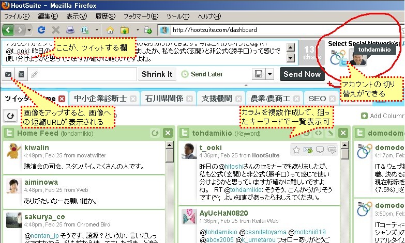Screen dimensions: 405x243
Task: Click the camera icon to upload an image
Action: click(8, 74)
